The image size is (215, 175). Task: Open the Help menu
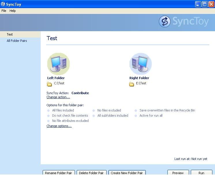13,11
